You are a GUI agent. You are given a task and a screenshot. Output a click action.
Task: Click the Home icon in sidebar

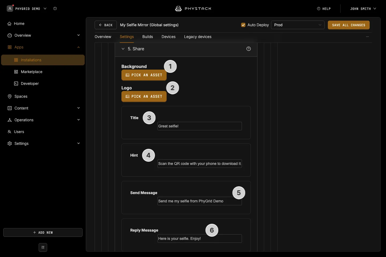click(9, 24)
